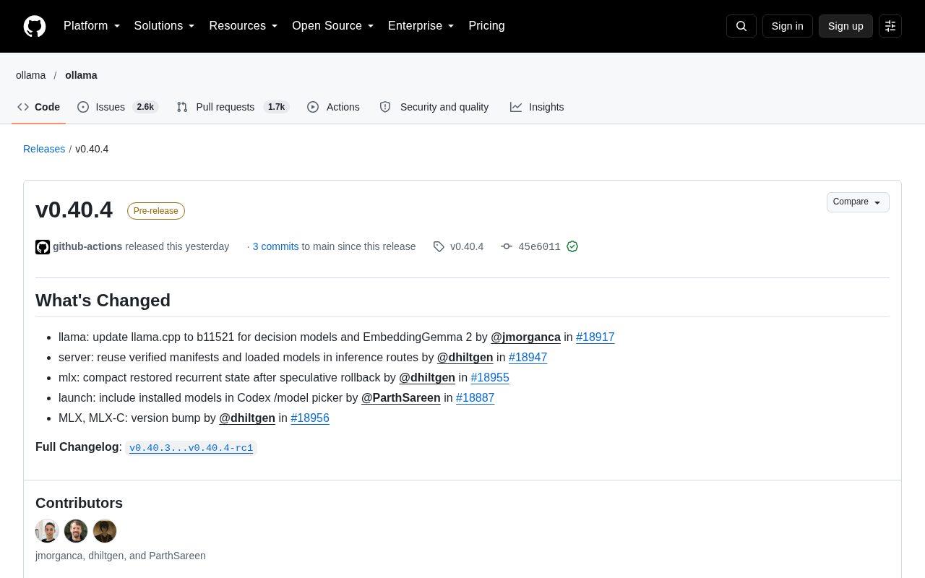Image resolution: width=925 pixels, height=578 pixels.
Task: Click the tag icon beside v0.40.4
Action: pyautogui.click(x=439, y=246)
